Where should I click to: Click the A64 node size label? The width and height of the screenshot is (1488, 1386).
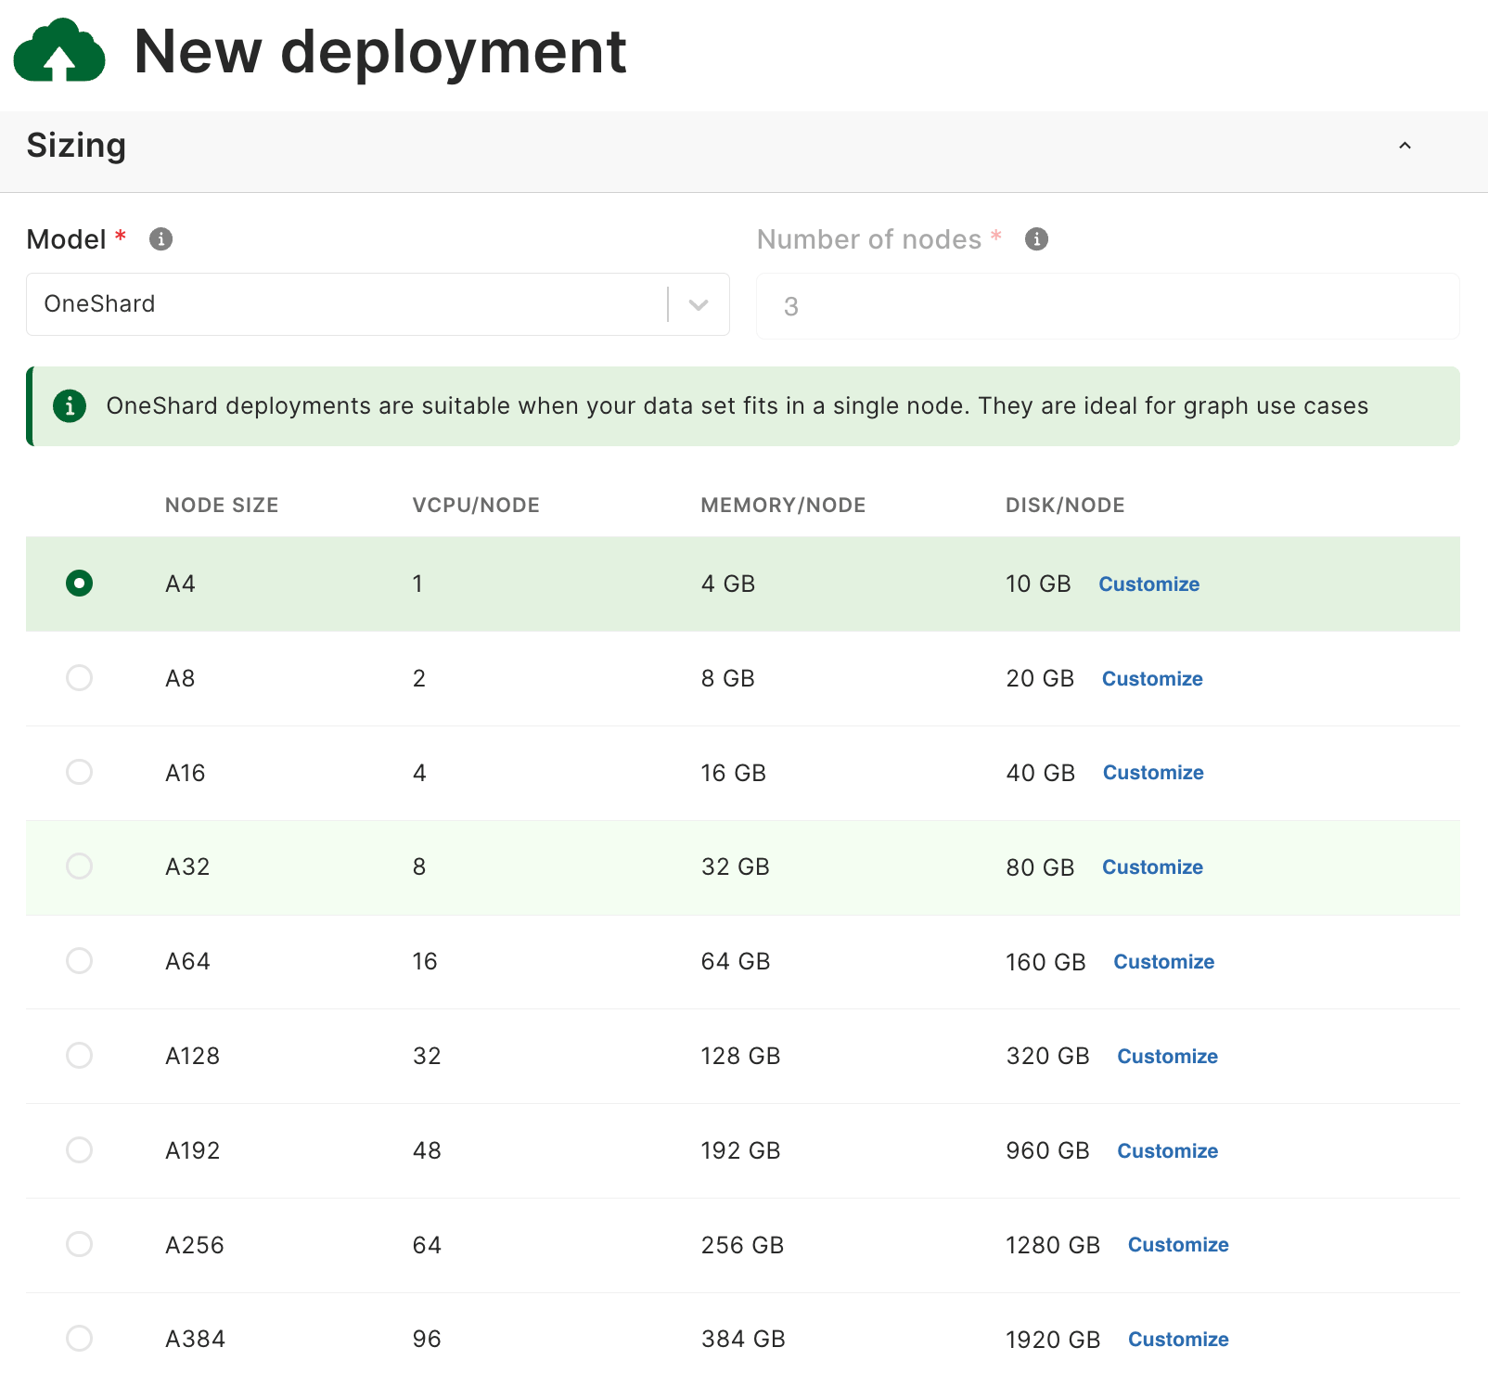[187, 962]
